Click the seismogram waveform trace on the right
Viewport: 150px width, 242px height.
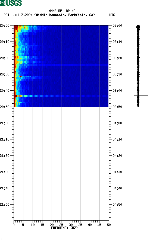pyautogui.click(x=138, y=66)
